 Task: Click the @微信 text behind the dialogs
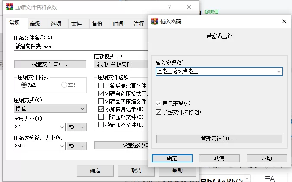click(x=212, y=12)
